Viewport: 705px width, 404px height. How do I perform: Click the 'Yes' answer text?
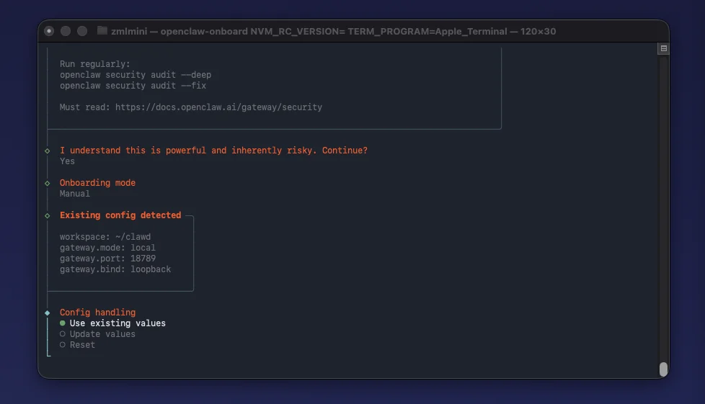(68, 161)
